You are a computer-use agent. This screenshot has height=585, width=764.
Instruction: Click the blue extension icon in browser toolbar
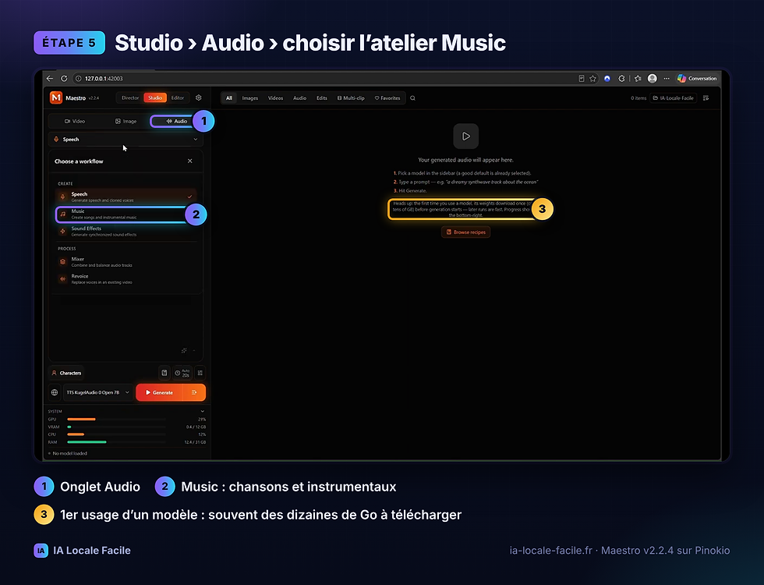coord(607,79)
